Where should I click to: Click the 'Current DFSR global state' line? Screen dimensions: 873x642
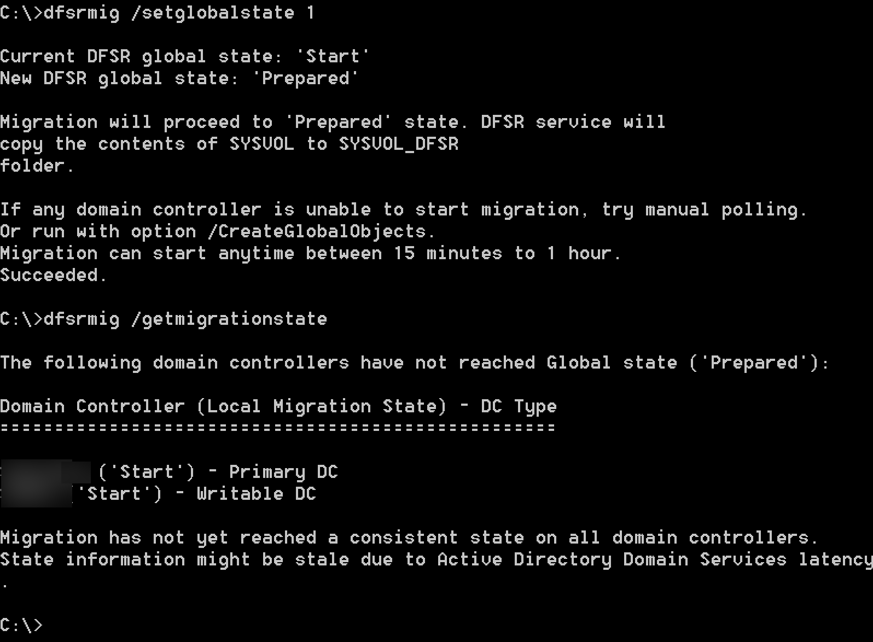(x=185, y=56)
